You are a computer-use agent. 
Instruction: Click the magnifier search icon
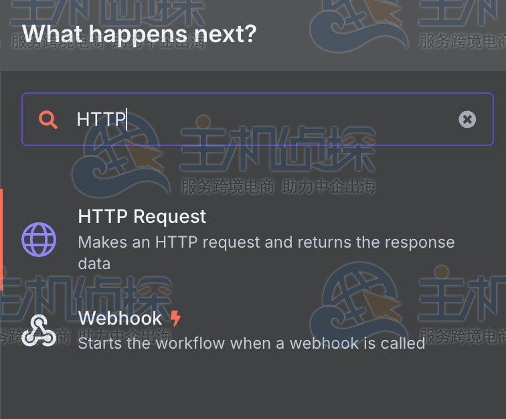coord(48,120)
